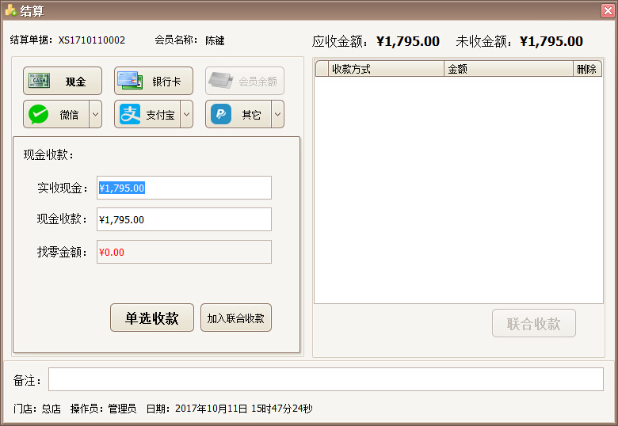The width and height of the screenshot is (618, 426).
Task: Pay with the 微信 WeChat button
Action: pos(56,114)
